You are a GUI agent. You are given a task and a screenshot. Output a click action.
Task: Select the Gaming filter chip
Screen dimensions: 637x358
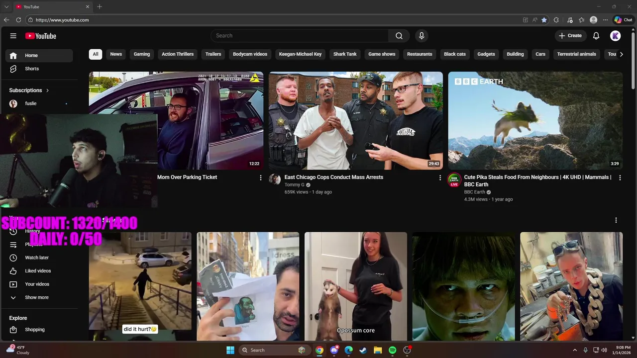pos(142,54)
